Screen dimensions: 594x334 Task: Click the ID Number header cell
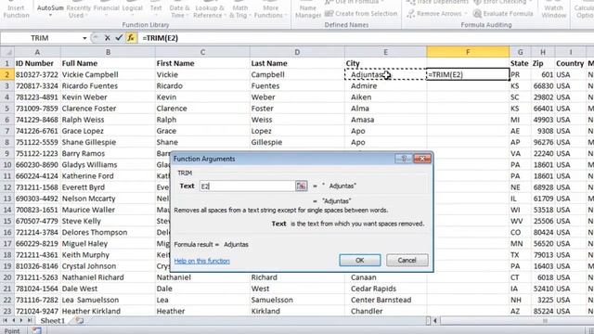37,63
